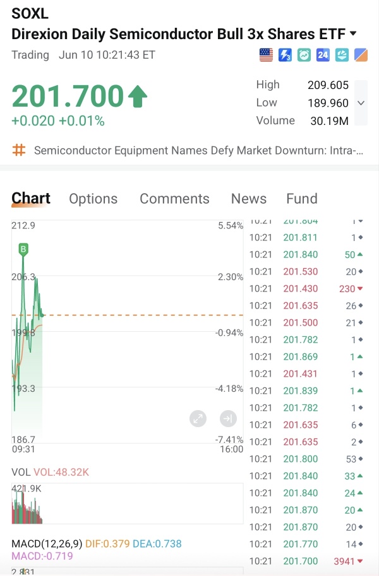
Task: Tap the MACD(12,26,9) indicator label
Action: [47, 544]
